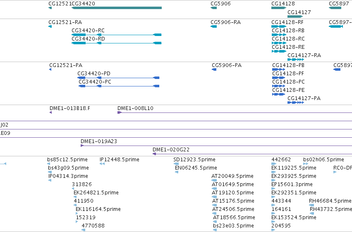Select the CG14128-PF protein feature
The image size is (352, 232).
tap(279, 78)
